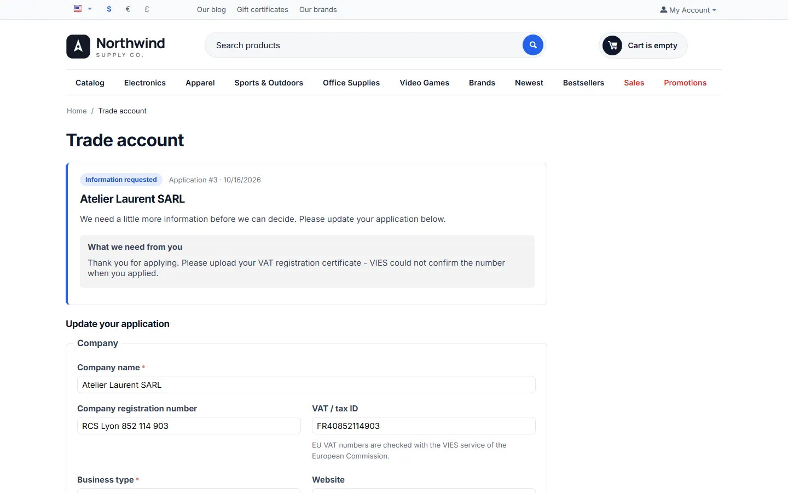Open the Sports & Outdoors category
This screenshot has height=493, width=788.
(269, 83)
